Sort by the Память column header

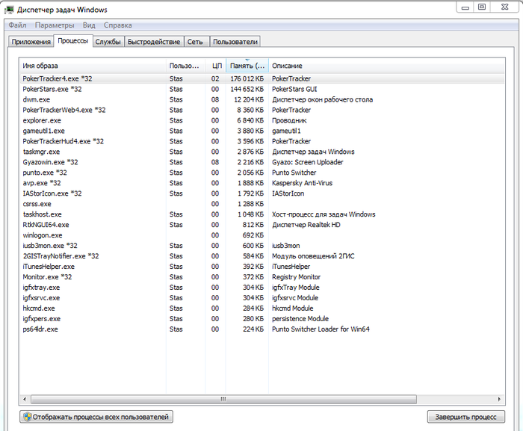tap(247, 66)
